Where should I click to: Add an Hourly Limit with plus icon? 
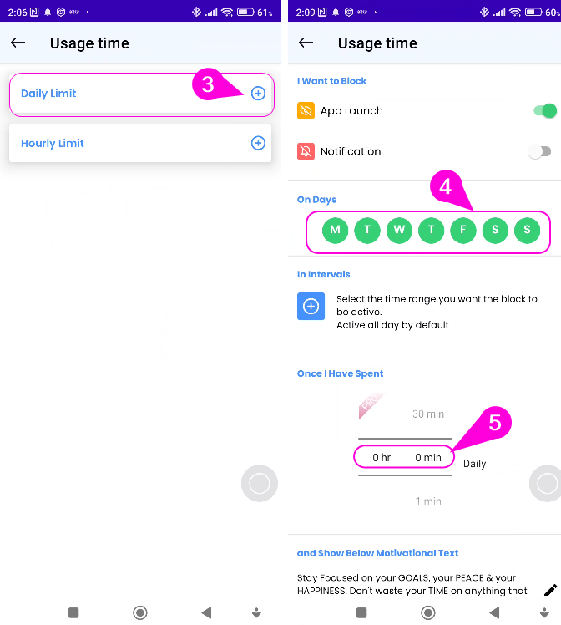click(x=258, y=143)
